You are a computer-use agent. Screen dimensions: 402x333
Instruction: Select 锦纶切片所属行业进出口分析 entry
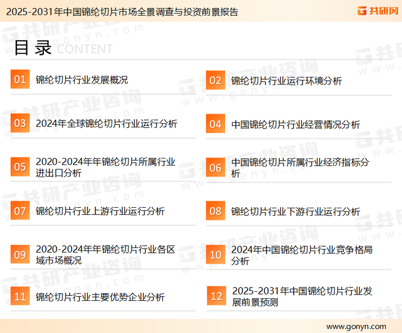tap(106, 167)
